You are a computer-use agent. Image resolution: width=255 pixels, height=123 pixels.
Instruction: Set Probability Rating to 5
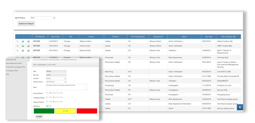click(x=61, y=97)
